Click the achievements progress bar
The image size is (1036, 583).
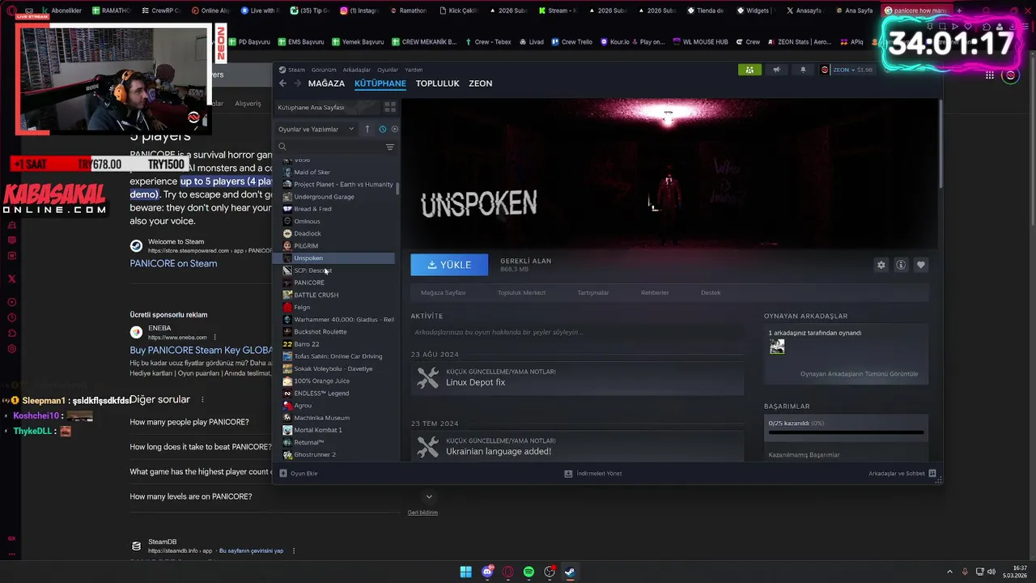pyautogui.click(x=846, y=432)
